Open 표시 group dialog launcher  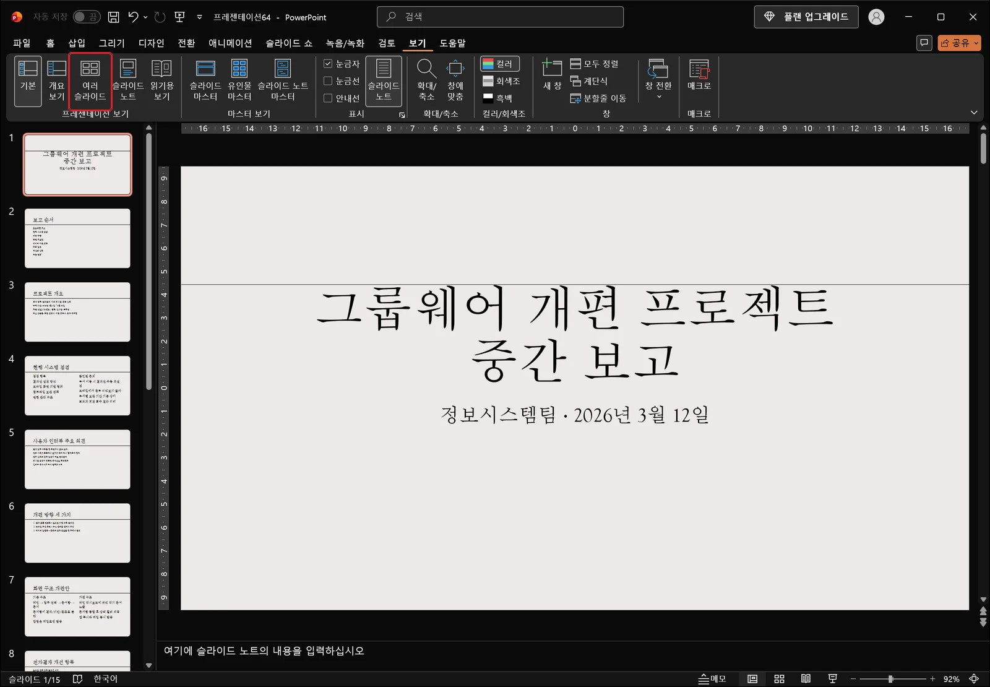coord(402,114)
